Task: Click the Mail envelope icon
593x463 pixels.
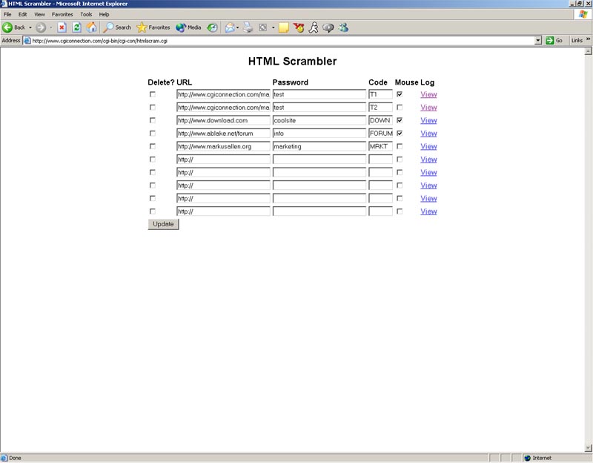Action: pos(229,27)
